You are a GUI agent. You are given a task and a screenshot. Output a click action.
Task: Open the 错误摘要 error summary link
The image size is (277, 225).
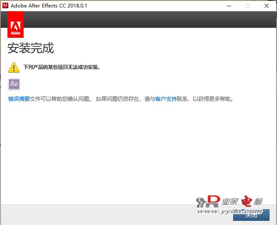pyautogui.click(x=19, y=99)
